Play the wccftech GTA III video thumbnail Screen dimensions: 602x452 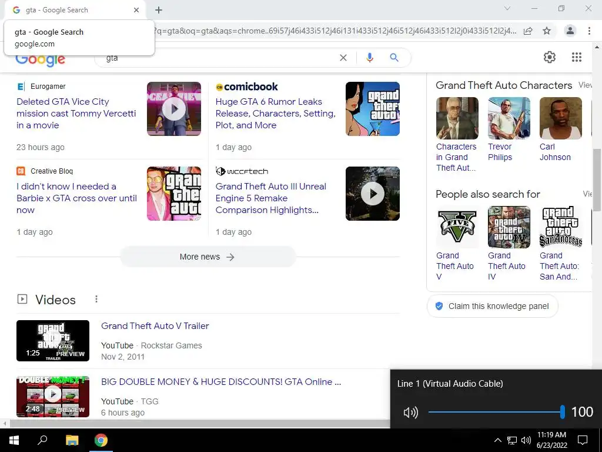[372, 193]
